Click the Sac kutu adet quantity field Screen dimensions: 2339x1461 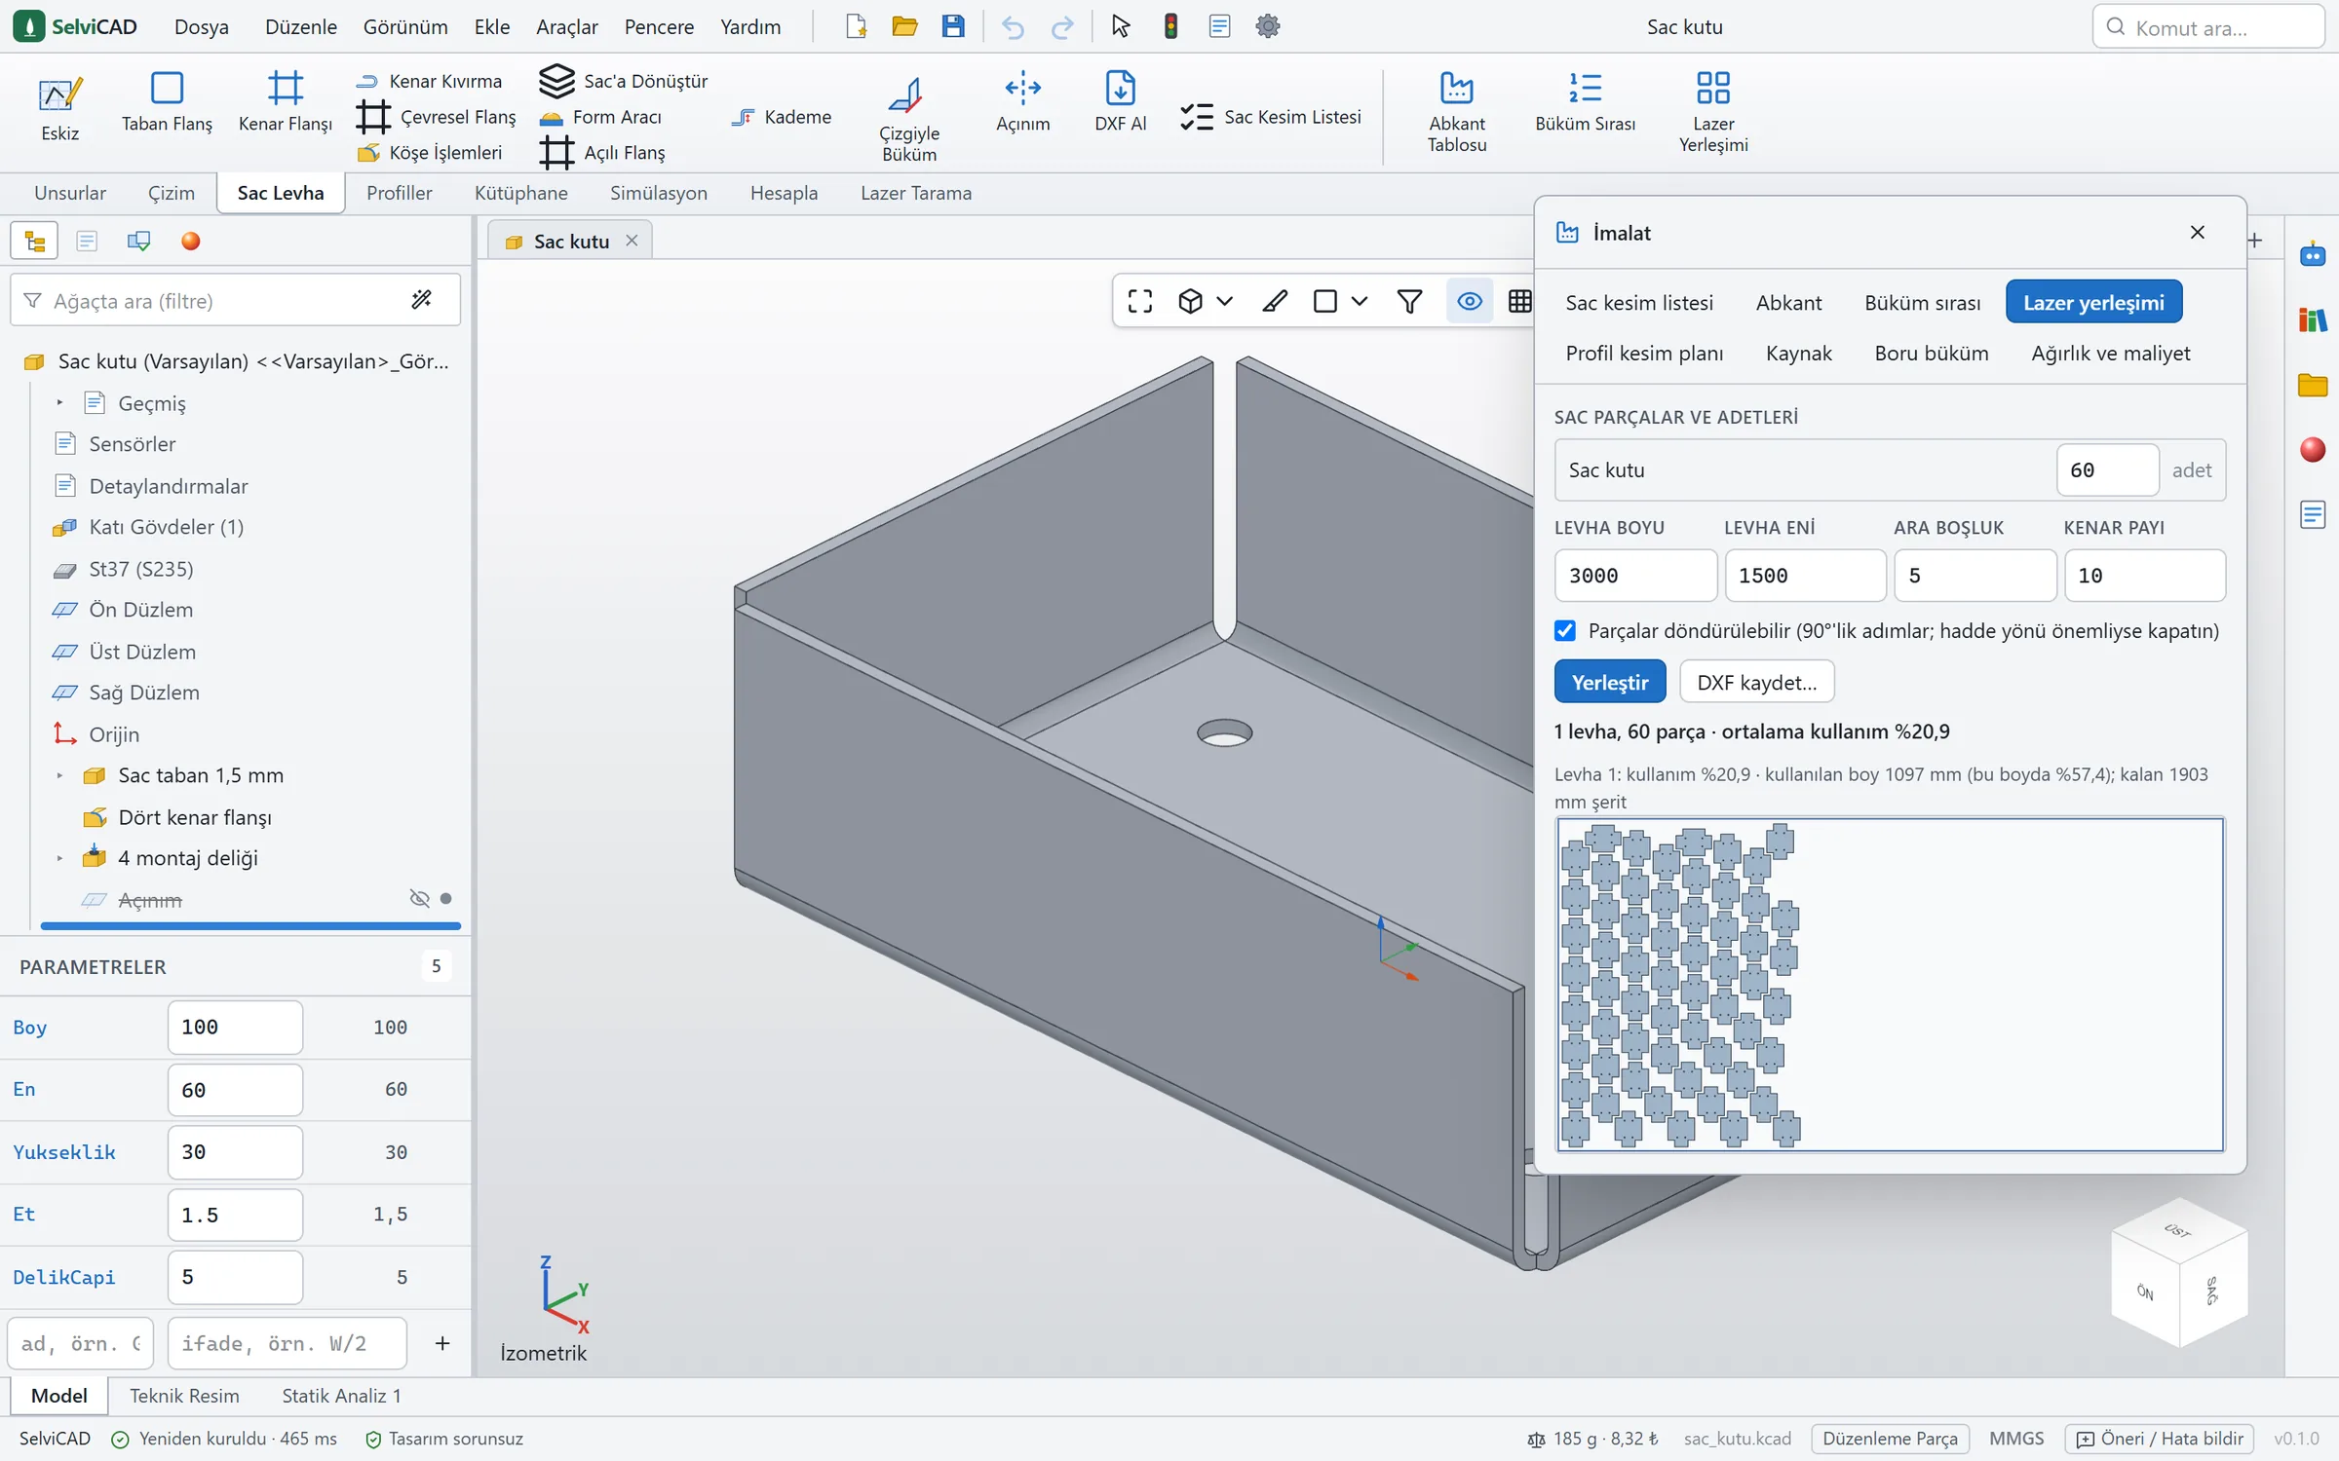pyautogui.click(x=2106, y=470)
